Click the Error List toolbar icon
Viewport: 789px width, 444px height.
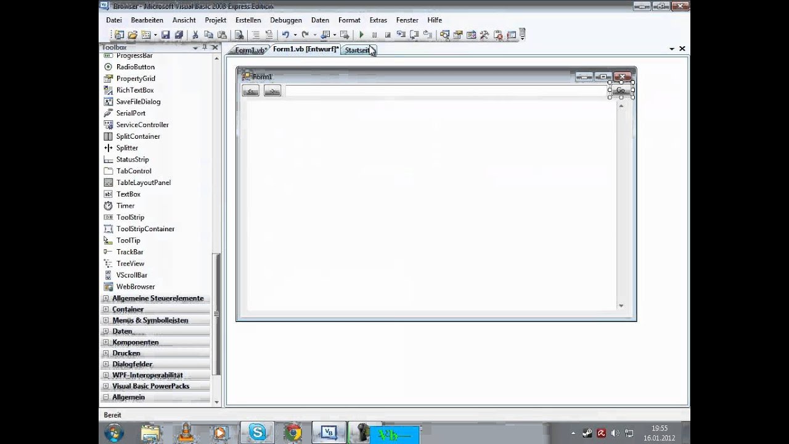[498, 35]
